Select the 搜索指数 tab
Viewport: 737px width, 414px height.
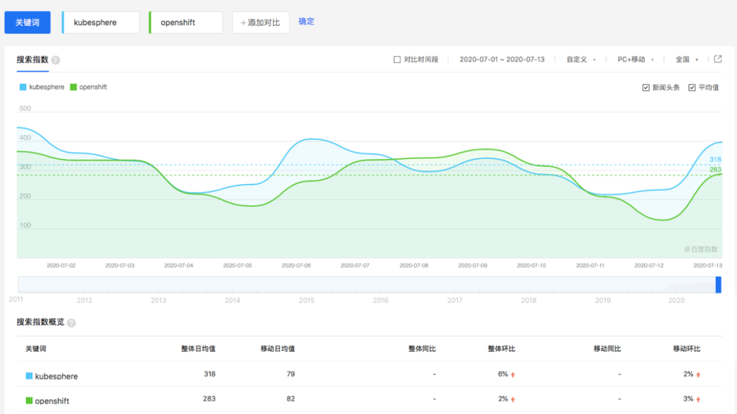[x=33, y=60]
